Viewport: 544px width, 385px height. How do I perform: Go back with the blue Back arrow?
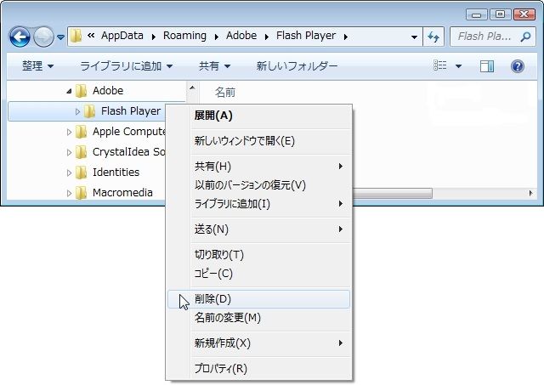[x=20, y=37]
